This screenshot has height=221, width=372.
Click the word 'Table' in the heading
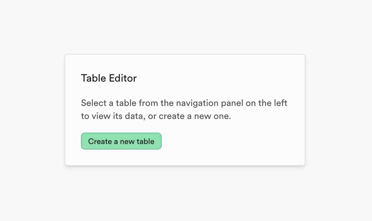click(93, 78)
